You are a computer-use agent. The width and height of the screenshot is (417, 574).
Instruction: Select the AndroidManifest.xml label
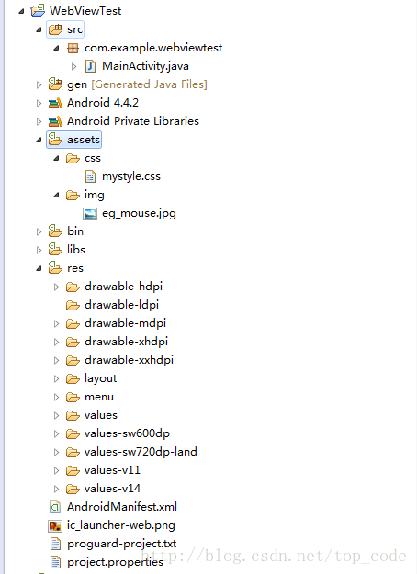click(122, 507)
